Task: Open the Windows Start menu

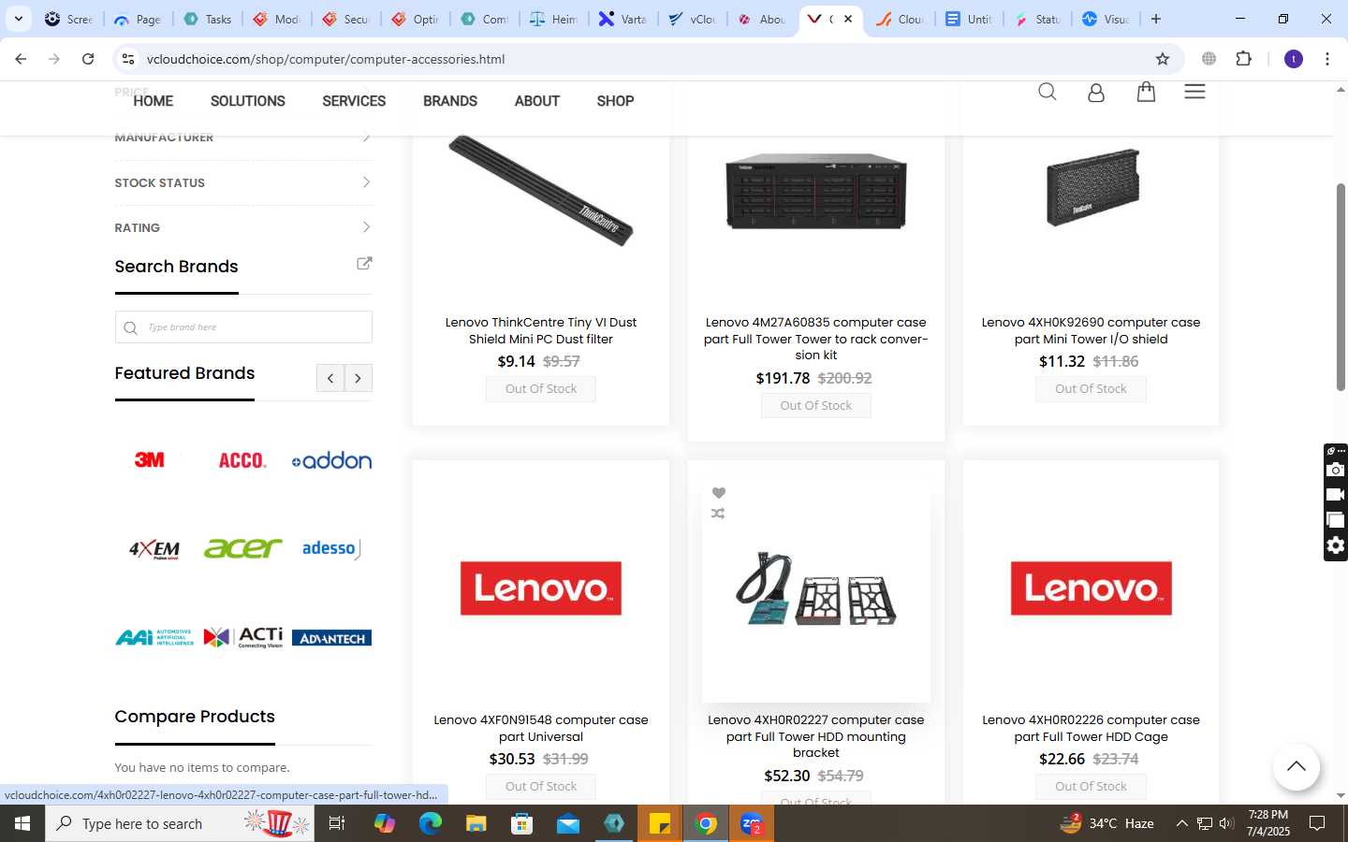Action: pyautogui.click(x=22, y=823)
